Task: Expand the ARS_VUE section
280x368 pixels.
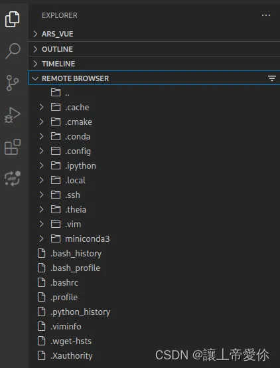Action: pos(155,34)
